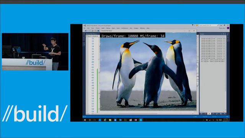Viewport: 245px width, 138px height.
Task: Click the Draws/frame counter overlay text
Action: (x=133, y=36)
